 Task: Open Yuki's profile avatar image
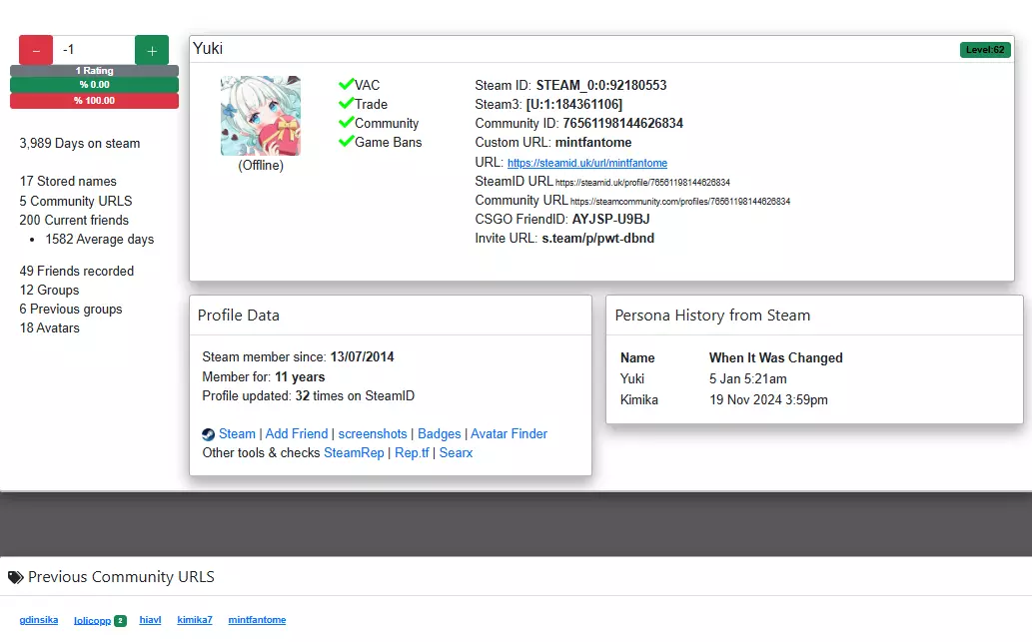[261, 116]
